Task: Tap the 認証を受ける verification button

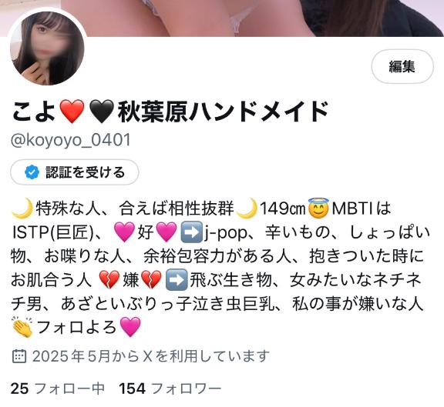Action: point(75,172)
